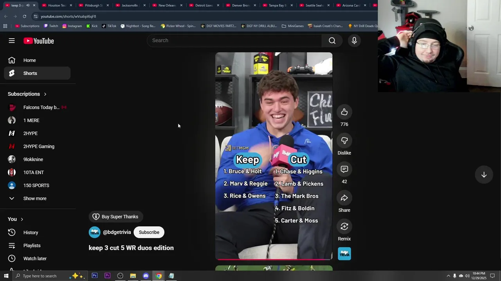Open the browser apps grid bookmark icon

(5, 26)
